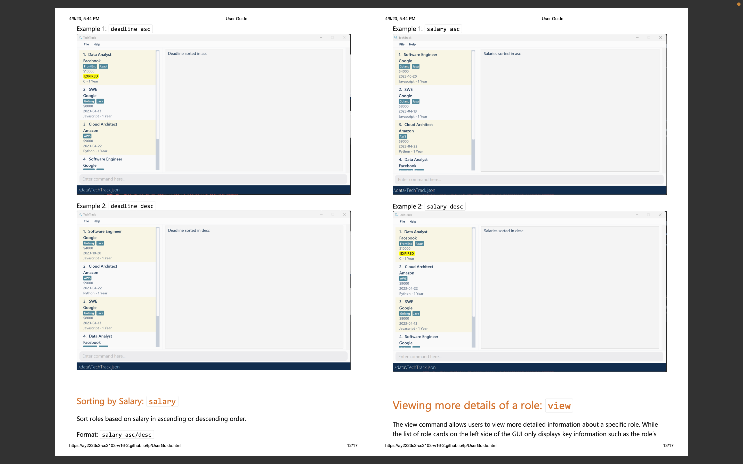Open the File menu in the deadline asc window
Image resolution: width=743 pixels, height=464 pixels.
(86, 44)
